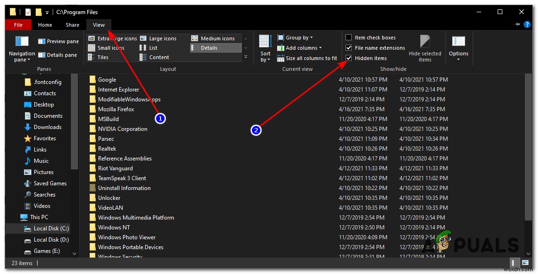Open Documents in the navigation pane
Viewport: 538px width, 274px height.
(x=43, y=116)
